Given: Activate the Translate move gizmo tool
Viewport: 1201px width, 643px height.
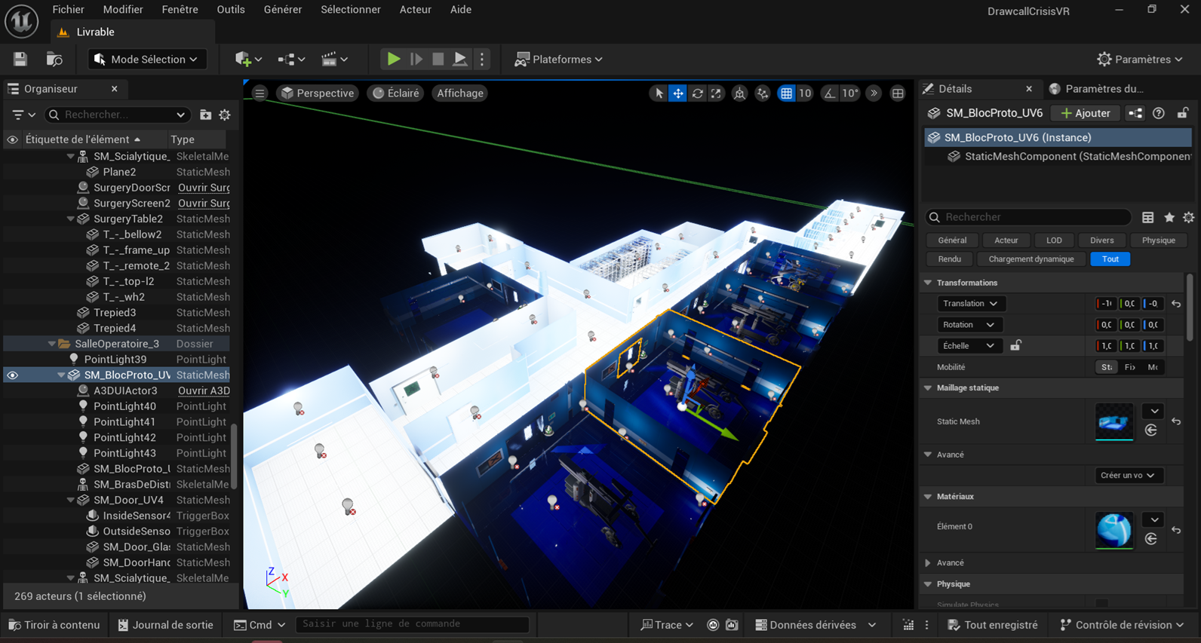Looking at the screenshot, I should (677, 93).
